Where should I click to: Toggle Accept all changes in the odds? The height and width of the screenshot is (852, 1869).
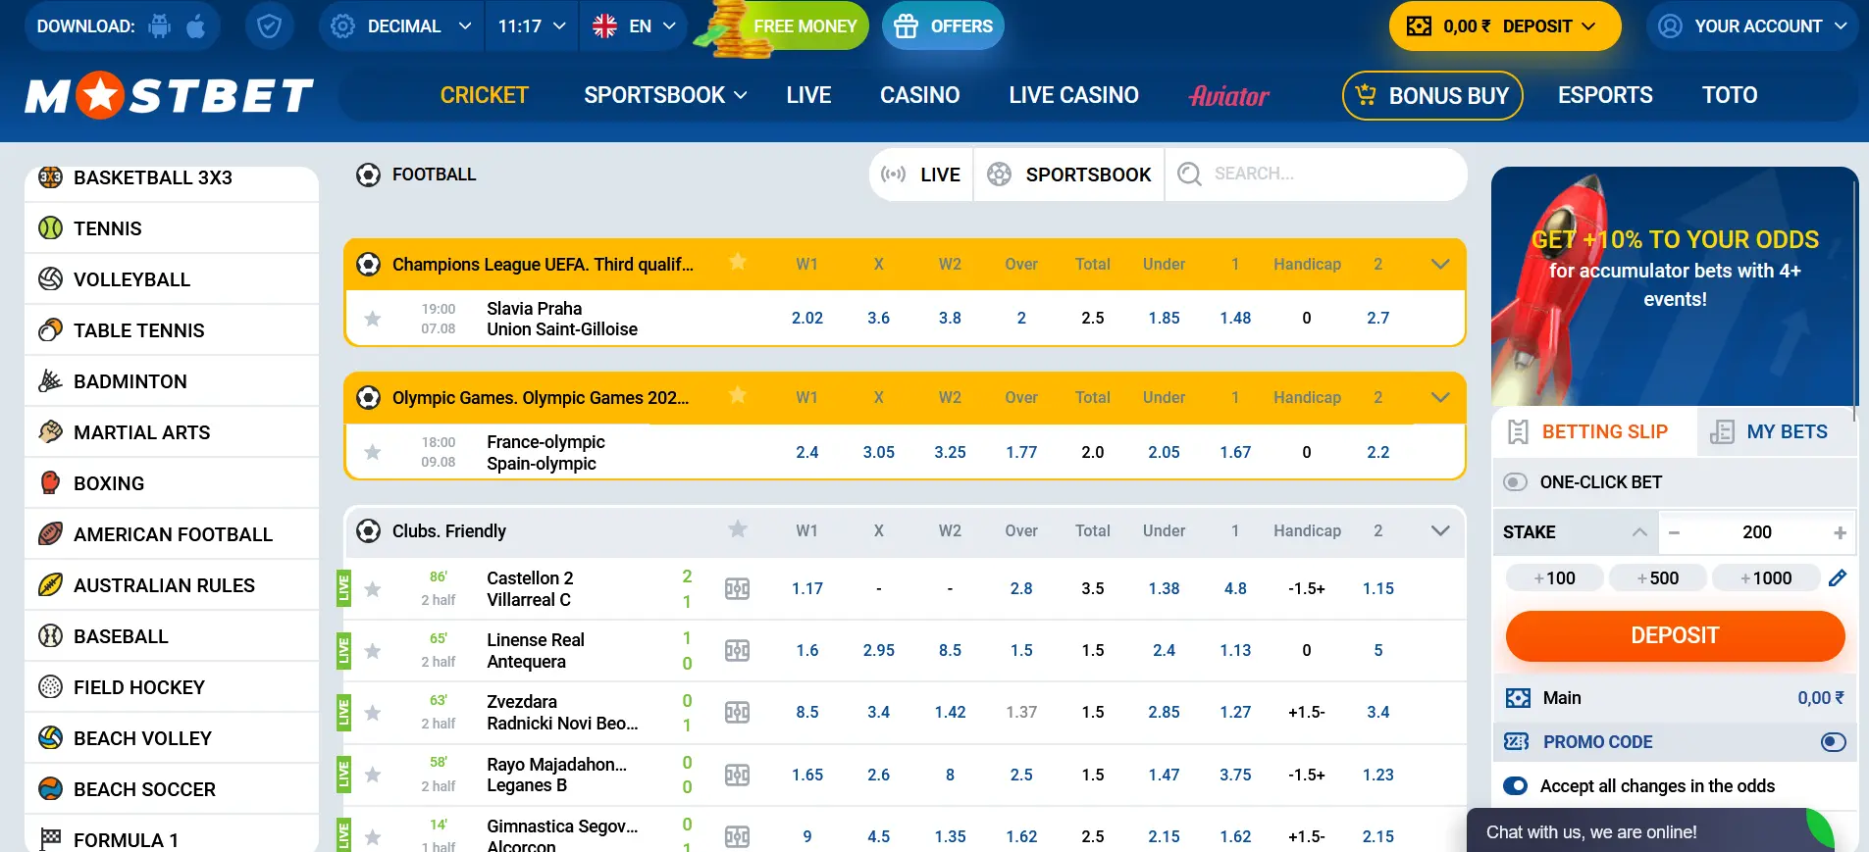tap(1516, 786)
